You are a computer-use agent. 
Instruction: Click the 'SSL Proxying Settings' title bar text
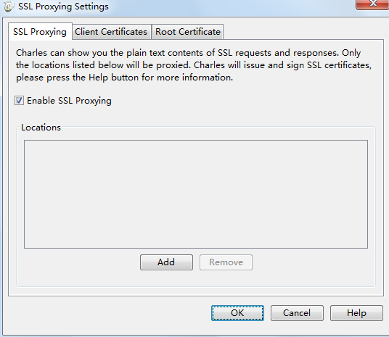[63, 7]
